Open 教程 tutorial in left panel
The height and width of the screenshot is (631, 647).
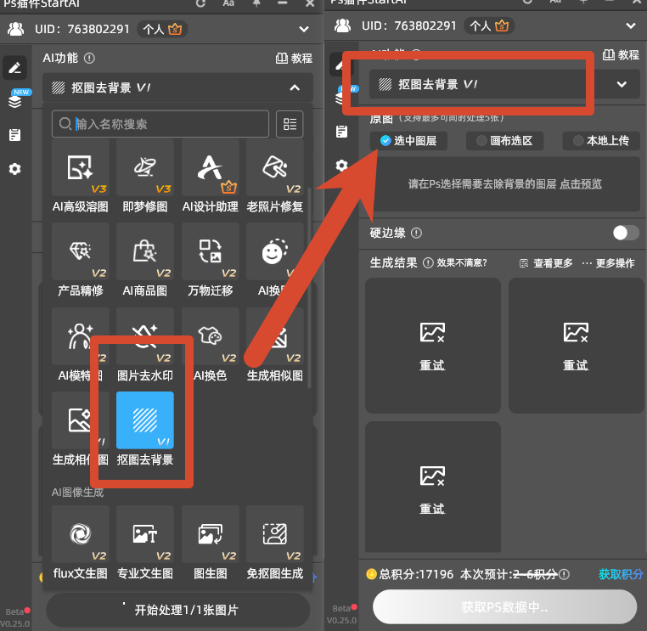(294, 59)
